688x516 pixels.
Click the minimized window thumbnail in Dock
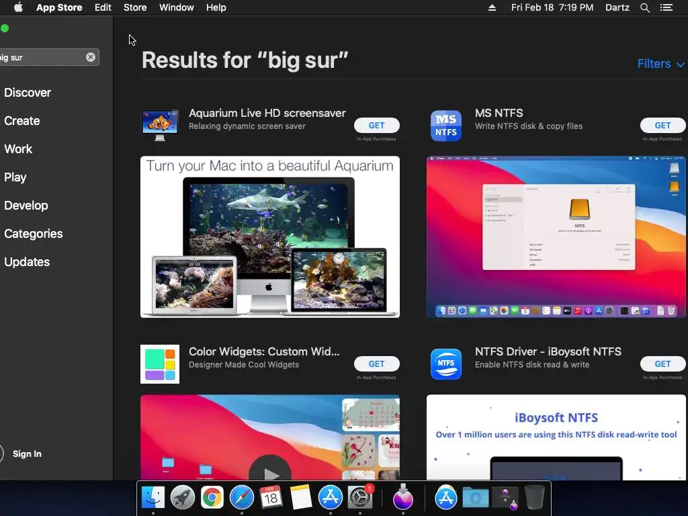505,499
